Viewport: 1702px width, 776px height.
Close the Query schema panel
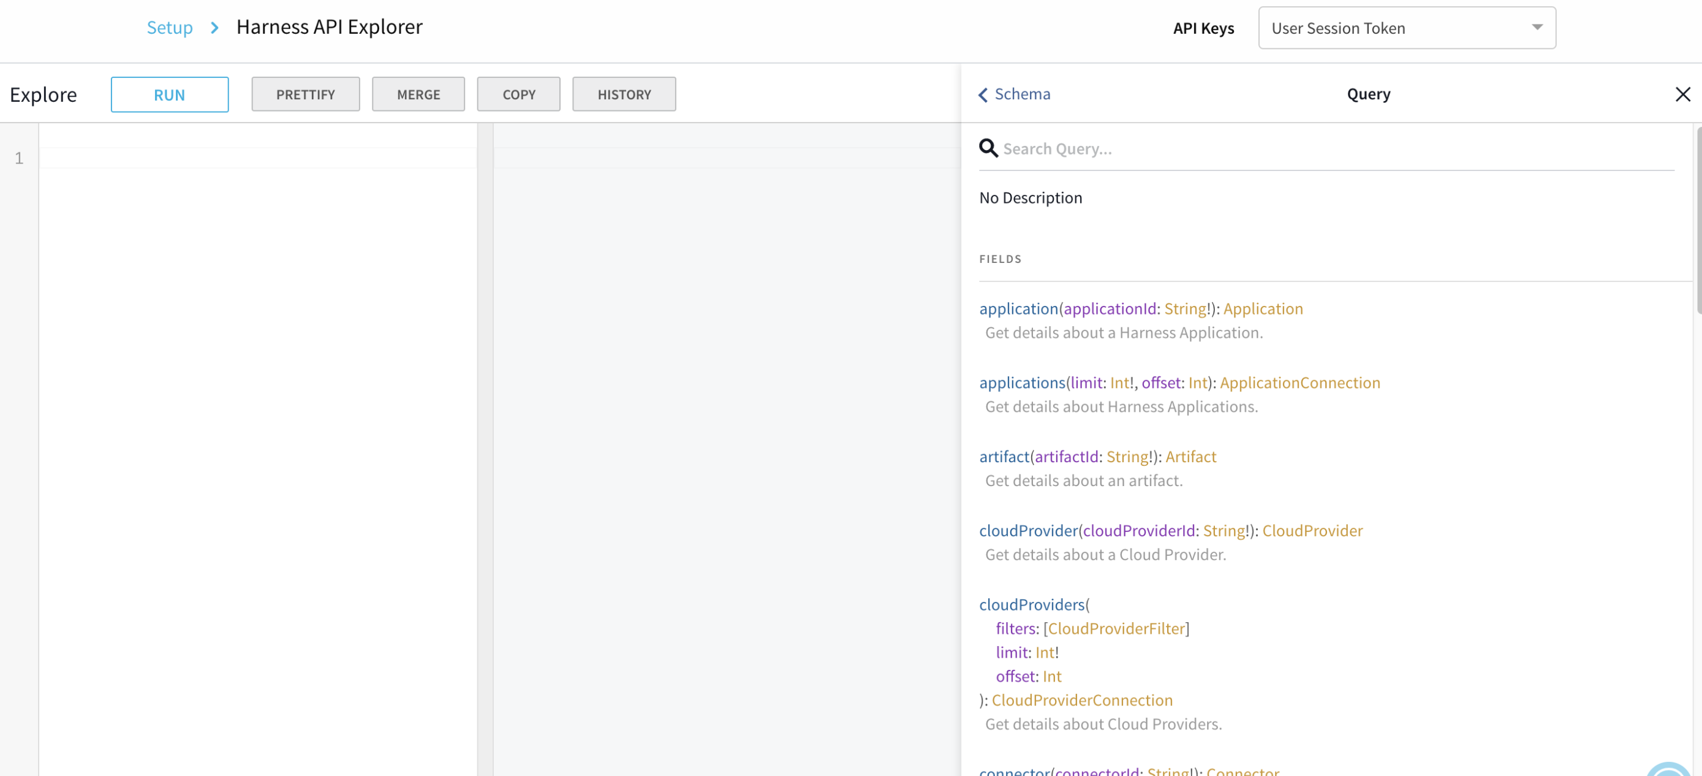[1682, 94]
